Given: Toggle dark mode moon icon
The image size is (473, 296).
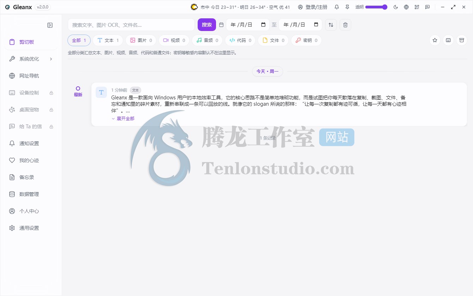Looking at the screenshot, I should [x=396, y=7].
